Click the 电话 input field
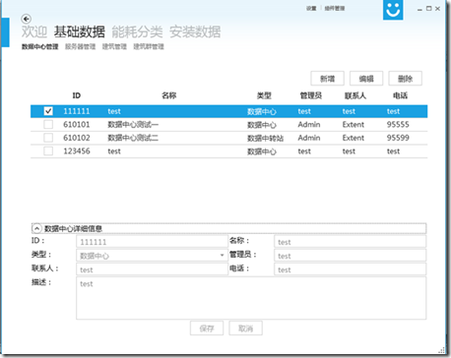This screenshot has width=451, height=358. click(x=350, y=269)
